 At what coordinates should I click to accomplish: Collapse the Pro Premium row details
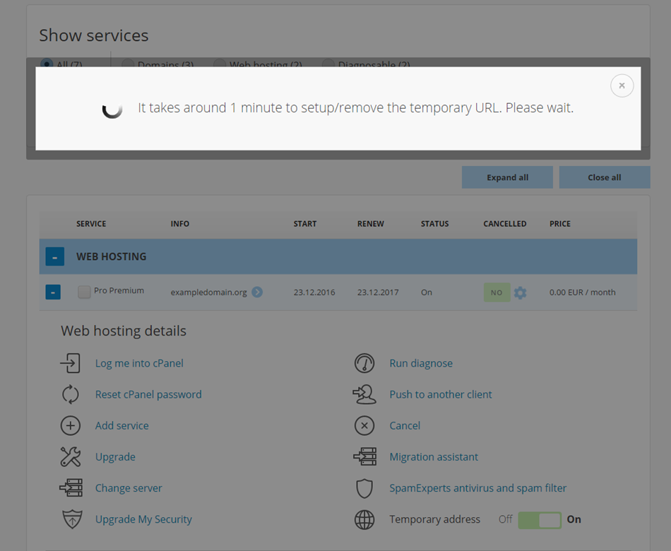[x=53, y=292]
